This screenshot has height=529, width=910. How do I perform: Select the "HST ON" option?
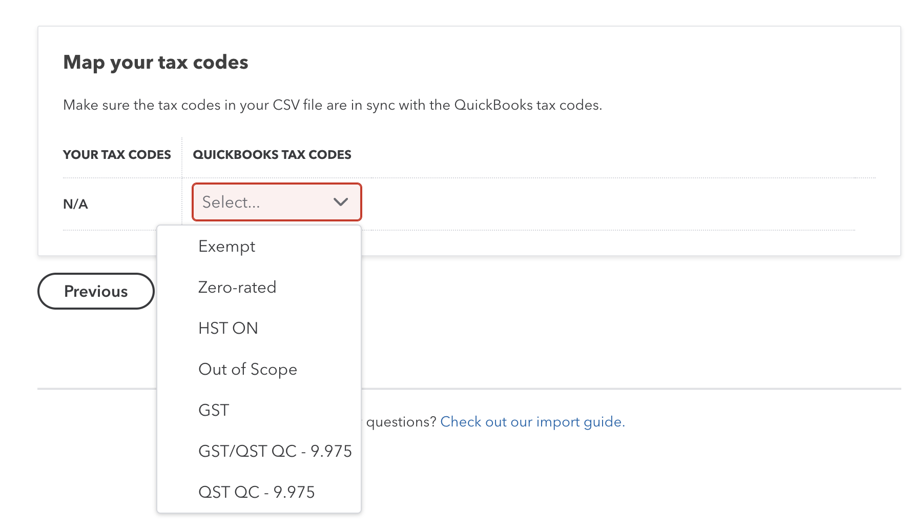(228, 328)
